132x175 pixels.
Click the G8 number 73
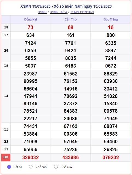tap(30, 27)
